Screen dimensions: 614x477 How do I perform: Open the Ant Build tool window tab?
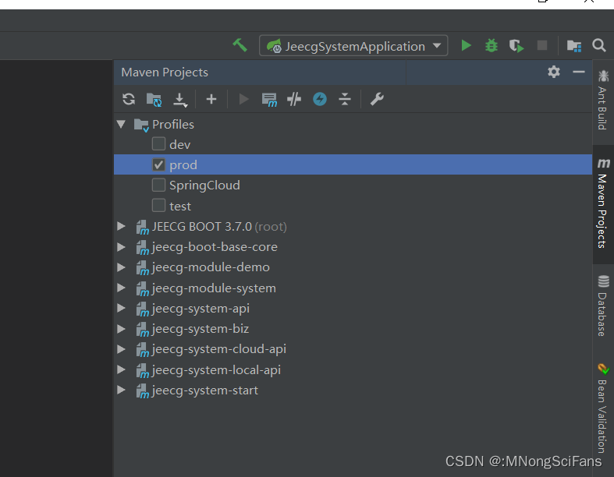point(602,100)
